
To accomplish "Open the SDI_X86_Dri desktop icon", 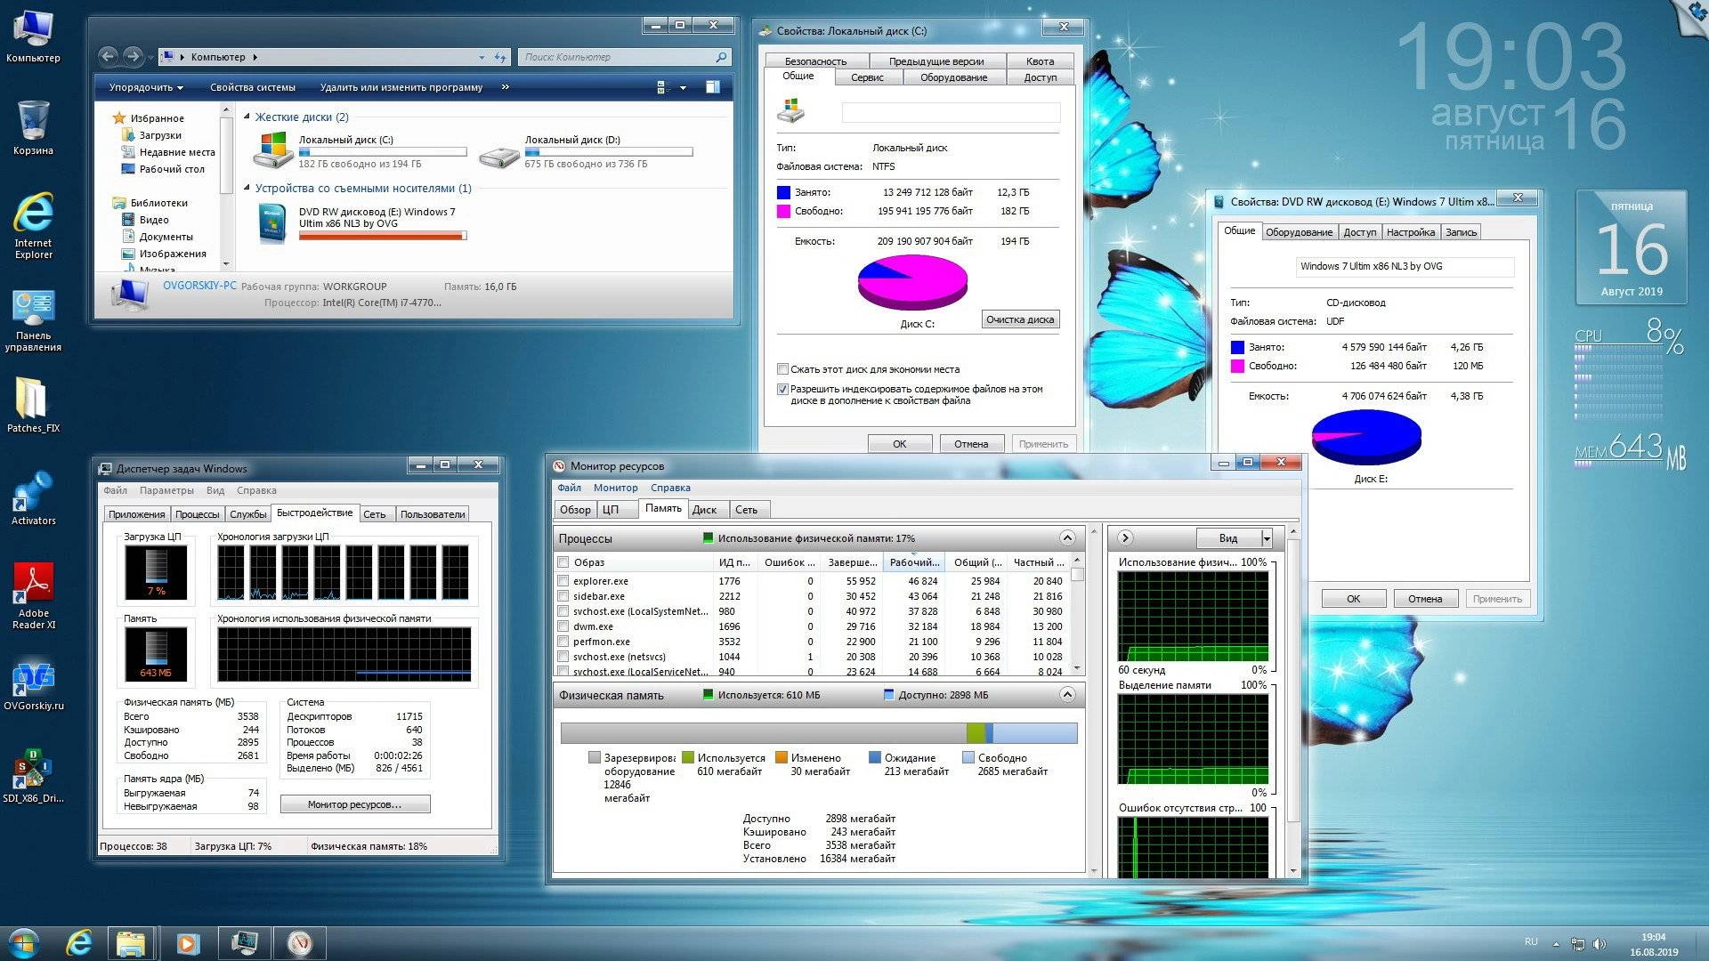I will tap(33, 777).
